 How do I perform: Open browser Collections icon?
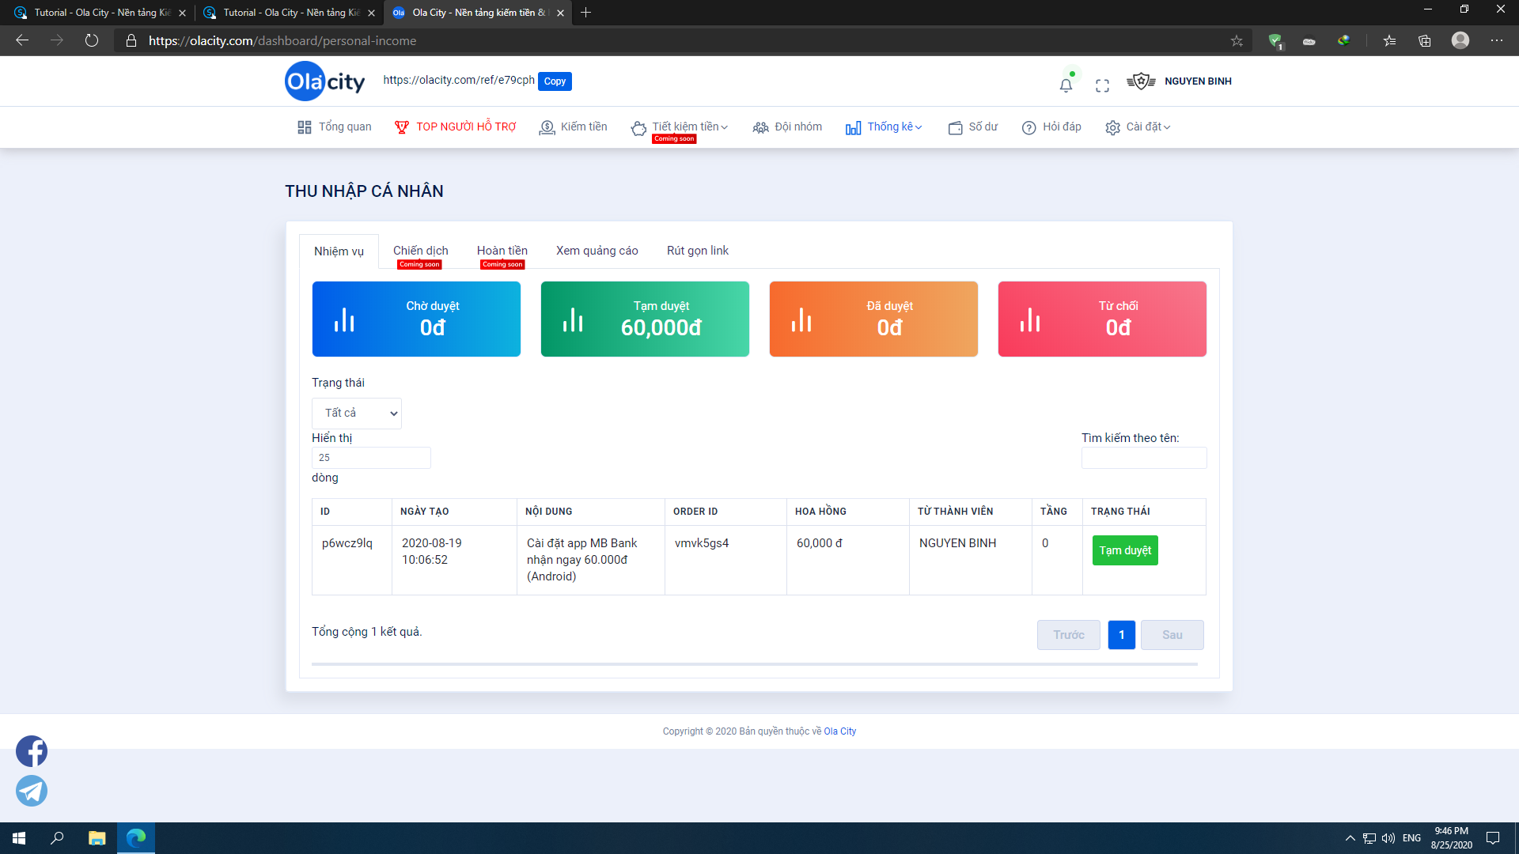pyautogui.click(x=1424, y=41)
